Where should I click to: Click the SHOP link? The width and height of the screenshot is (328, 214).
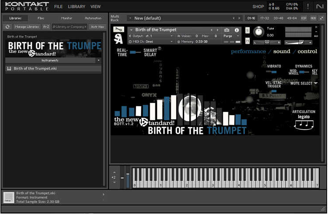(258, 7)
